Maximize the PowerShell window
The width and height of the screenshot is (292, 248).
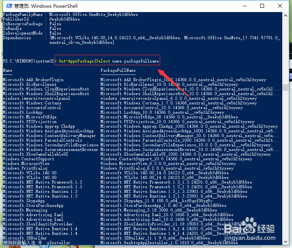click(262, 6)
